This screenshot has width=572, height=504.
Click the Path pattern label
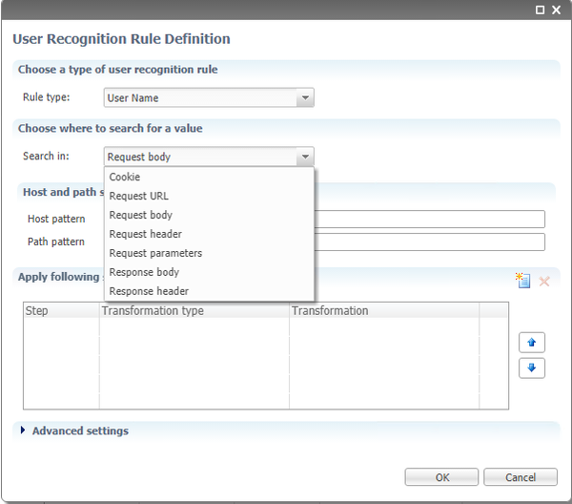click(56, 241)
